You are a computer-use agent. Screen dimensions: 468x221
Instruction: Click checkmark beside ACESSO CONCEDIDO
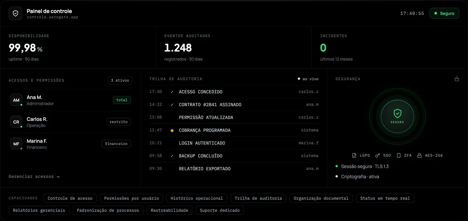[172, 92]
